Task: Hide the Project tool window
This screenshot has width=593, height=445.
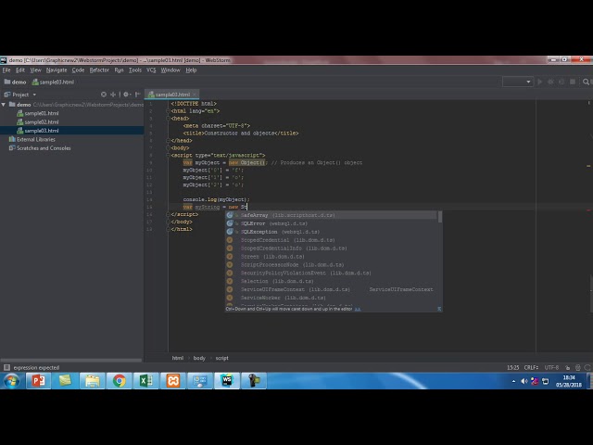Action: 138,95
